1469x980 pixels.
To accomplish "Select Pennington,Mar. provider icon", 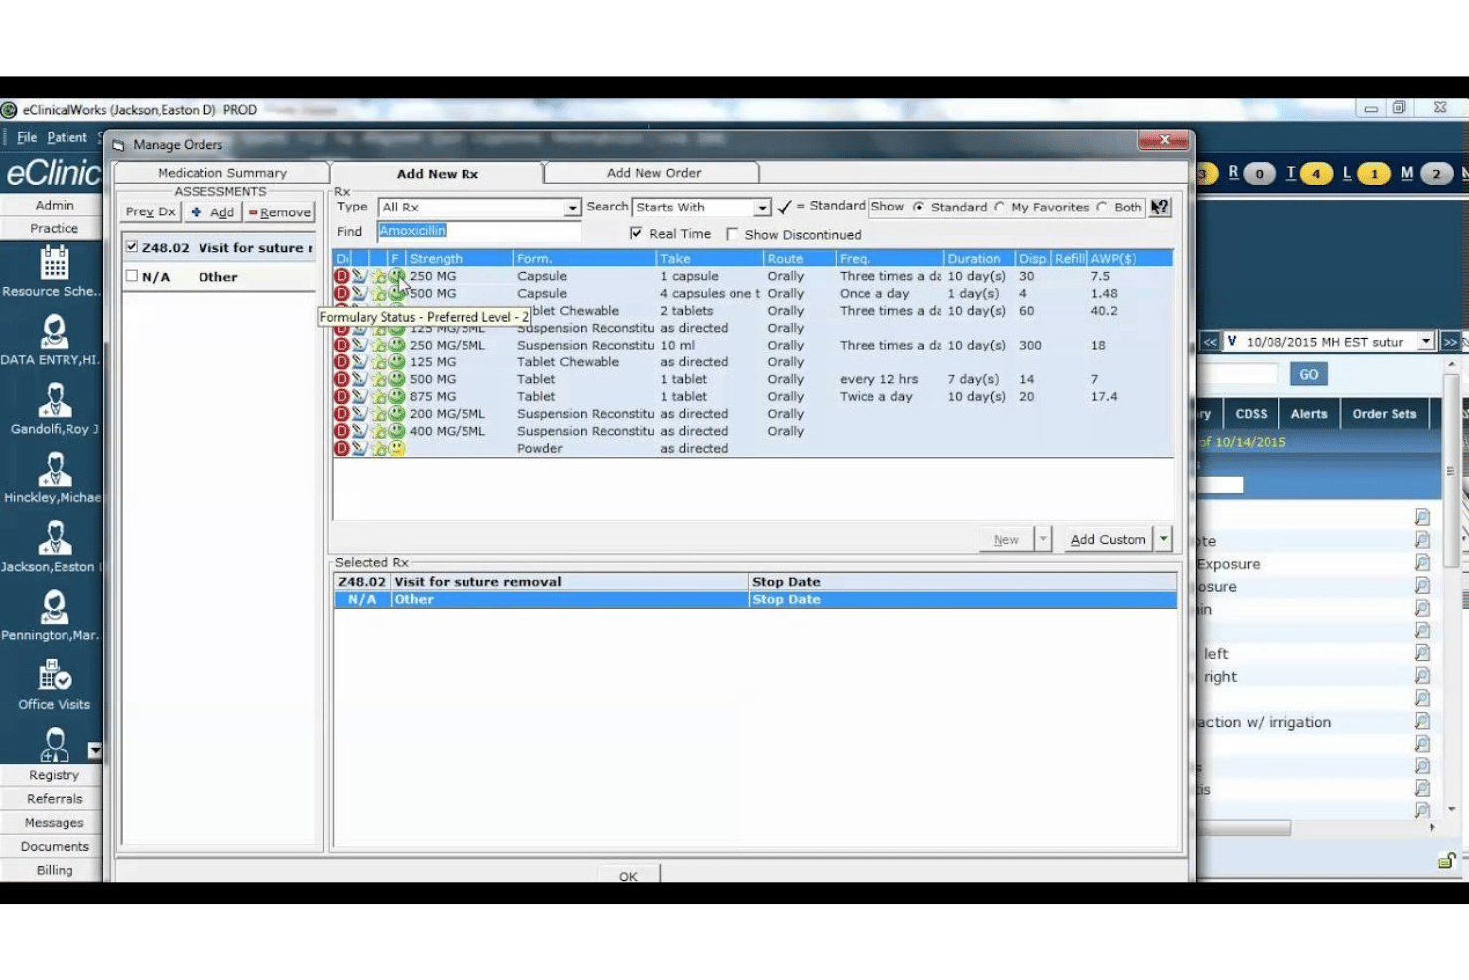I will (54, 608).
